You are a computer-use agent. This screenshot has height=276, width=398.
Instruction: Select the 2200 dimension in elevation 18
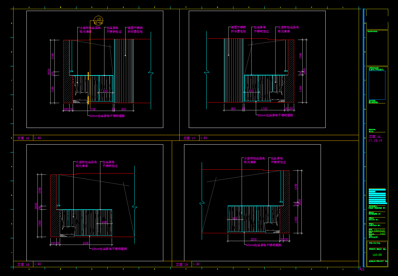[85, 243]
